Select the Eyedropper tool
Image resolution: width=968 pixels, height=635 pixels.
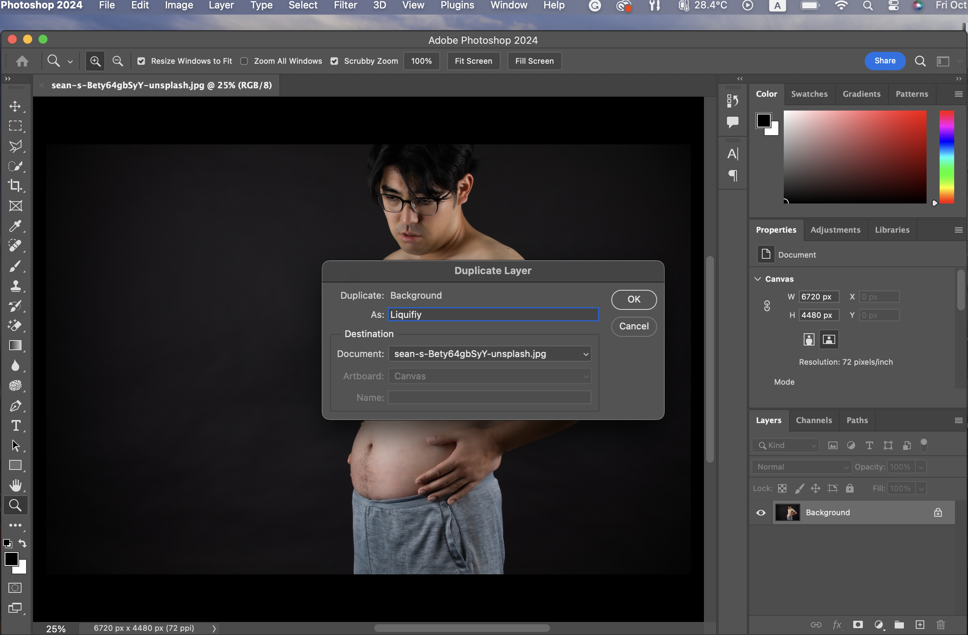pos(15,226)
